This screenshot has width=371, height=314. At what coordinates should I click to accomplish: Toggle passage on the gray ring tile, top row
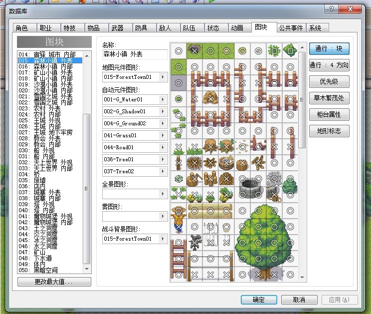click(258, 51)
